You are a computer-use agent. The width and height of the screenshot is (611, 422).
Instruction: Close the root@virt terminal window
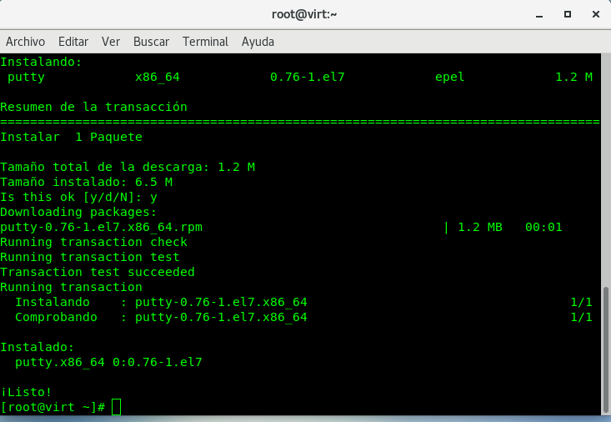[x=596, y=14]
